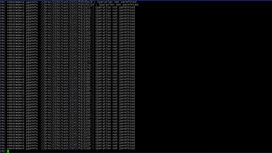Click the rm error line for fd/1073
The height and width of the screenshot is (153, 272).
[67, 52]
